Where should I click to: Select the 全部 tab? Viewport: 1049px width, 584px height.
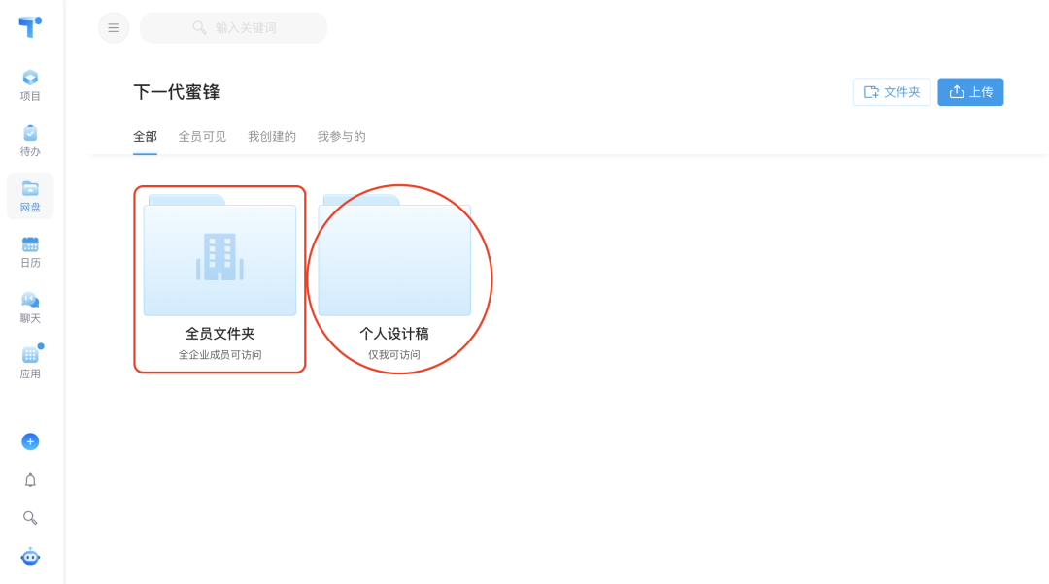tap(145, 136)
